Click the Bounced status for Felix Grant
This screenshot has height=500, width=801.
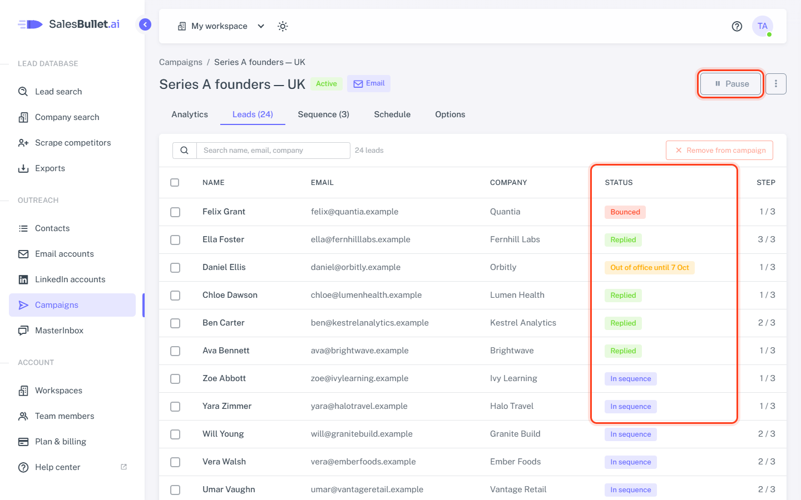tap(625, 212)
